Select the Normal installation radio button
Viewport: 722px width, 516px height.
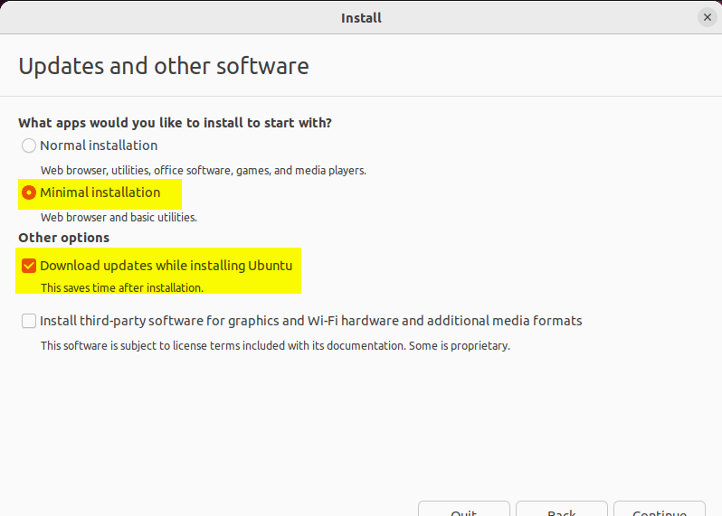click(x=29, y=145)
